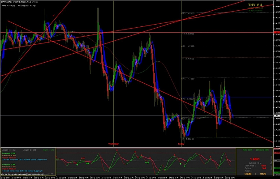Select the red Today session label
The height and width of the screenshot is (179, 280).
[181, 144]
